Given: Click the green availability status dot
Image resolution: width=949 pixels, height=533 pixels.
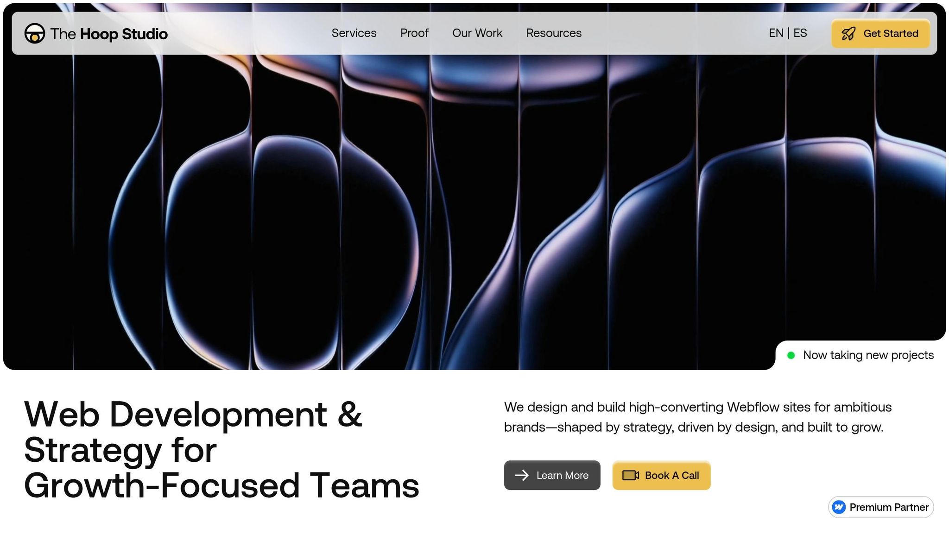Looking at the screenshot, I should tap(791, 355).
